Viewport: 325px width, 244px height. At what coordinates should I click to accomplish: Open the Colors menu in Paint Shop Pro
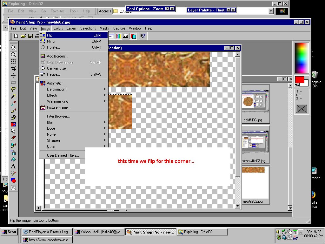pyautogui.click(x=58, y=28)
